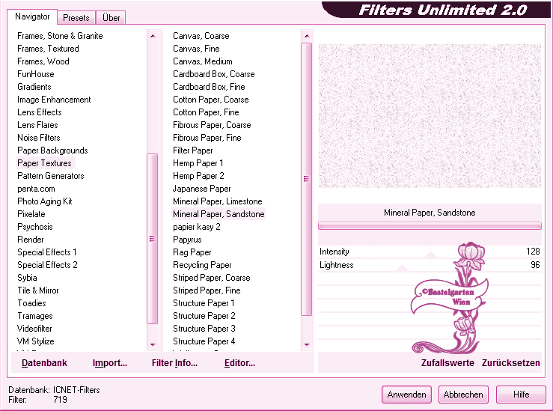Select Special Effects 1 category
The image size is (553, 411).
click(47, 252)
